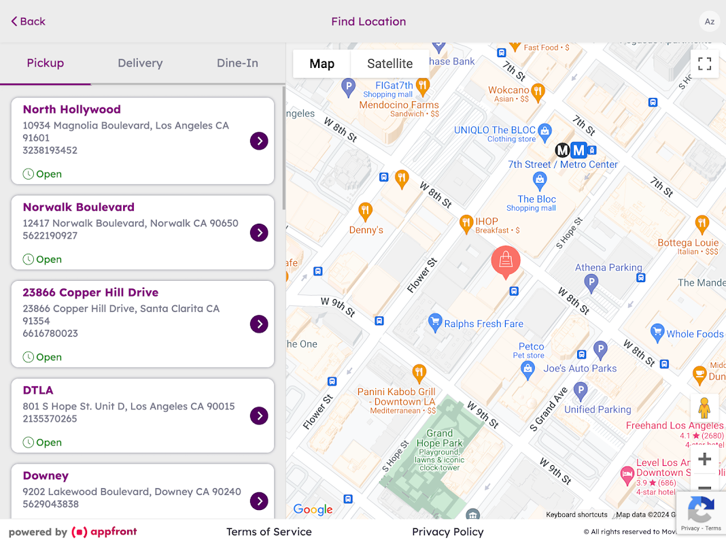The image size is (726, 544).
Task: Click the location list scrollbar
Action: tap(283, 148)
